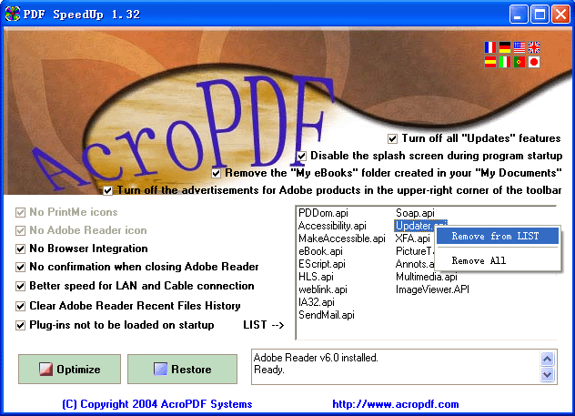575x416 pixels.
Task: Click the Optimize button
Action: tap(70, 369)
